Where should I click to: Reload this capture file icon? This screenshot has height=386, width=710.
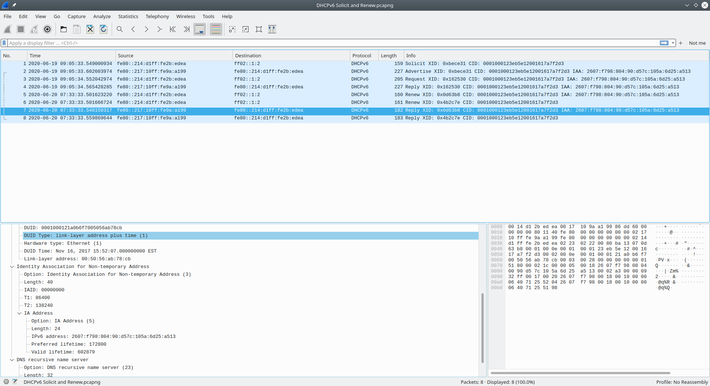[104, 29]
